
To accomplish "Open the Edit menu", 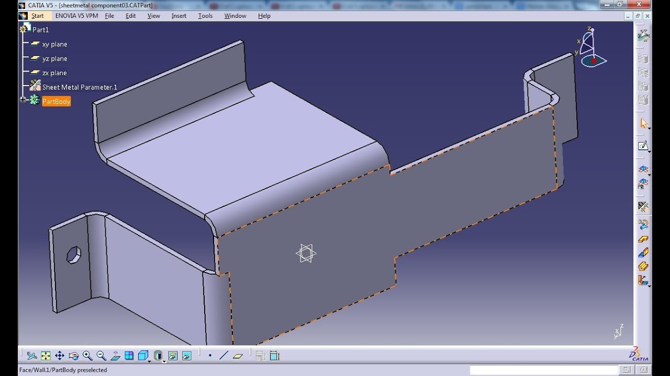I will coord(131,16).
